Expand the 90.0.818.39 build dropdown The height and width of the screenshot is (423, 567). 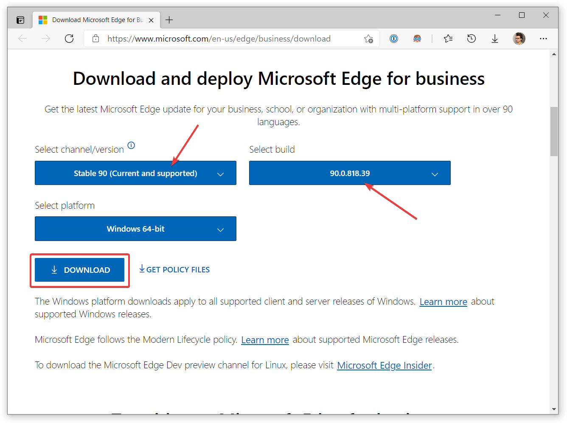350,173
